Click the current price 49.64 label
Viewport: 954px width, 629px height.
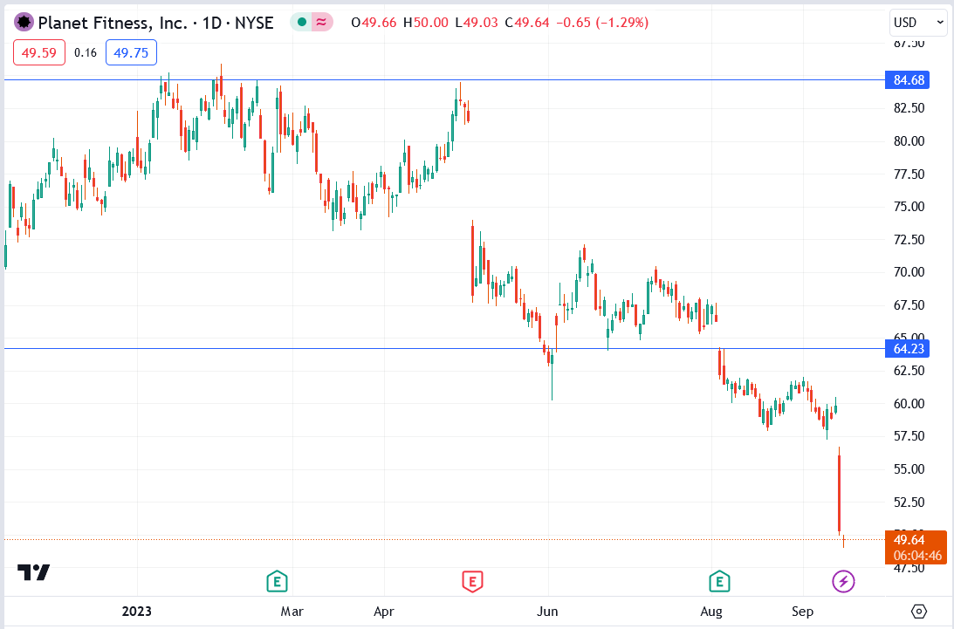tap(909, 539)
